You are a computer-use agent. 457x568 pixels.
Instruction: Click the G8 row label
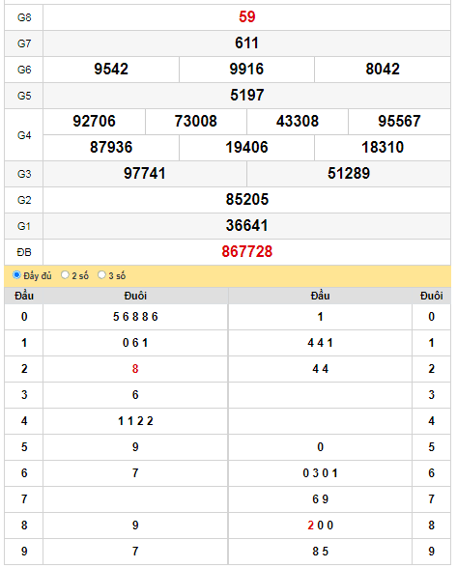pos(24,17)
